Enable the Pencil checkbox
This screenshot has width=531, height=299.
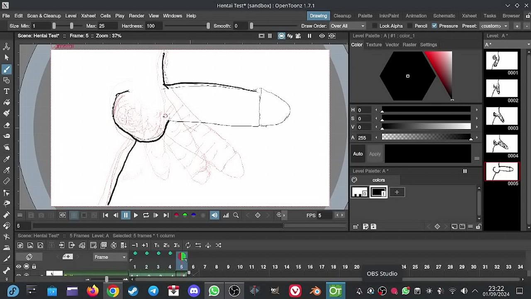click(x=410, y=26)
